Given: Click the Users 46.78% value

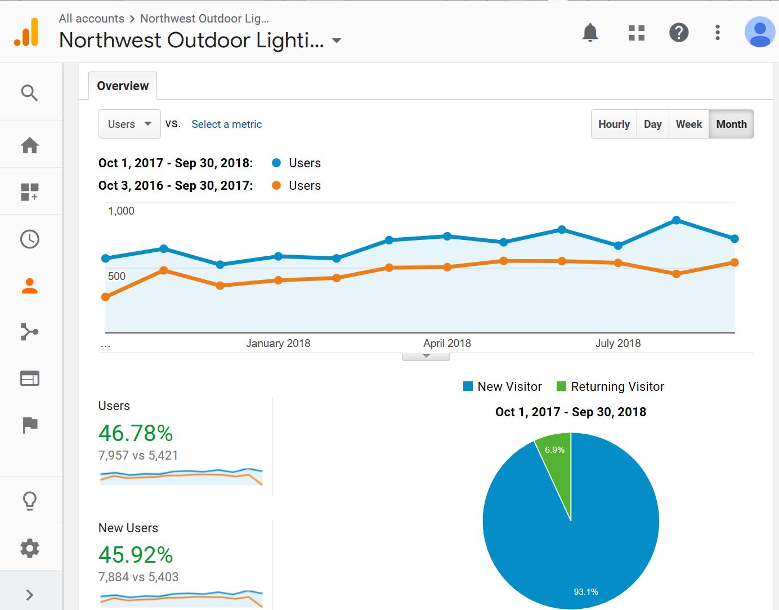Looking at the screenshot, I should tap(136, 433).
